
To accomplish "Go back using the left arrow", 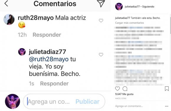I will coord(6,4).
